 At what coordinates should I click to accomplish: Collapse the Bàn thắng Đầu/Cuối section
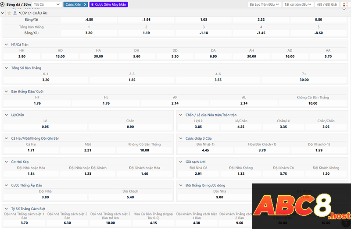(x=6, y=92)
